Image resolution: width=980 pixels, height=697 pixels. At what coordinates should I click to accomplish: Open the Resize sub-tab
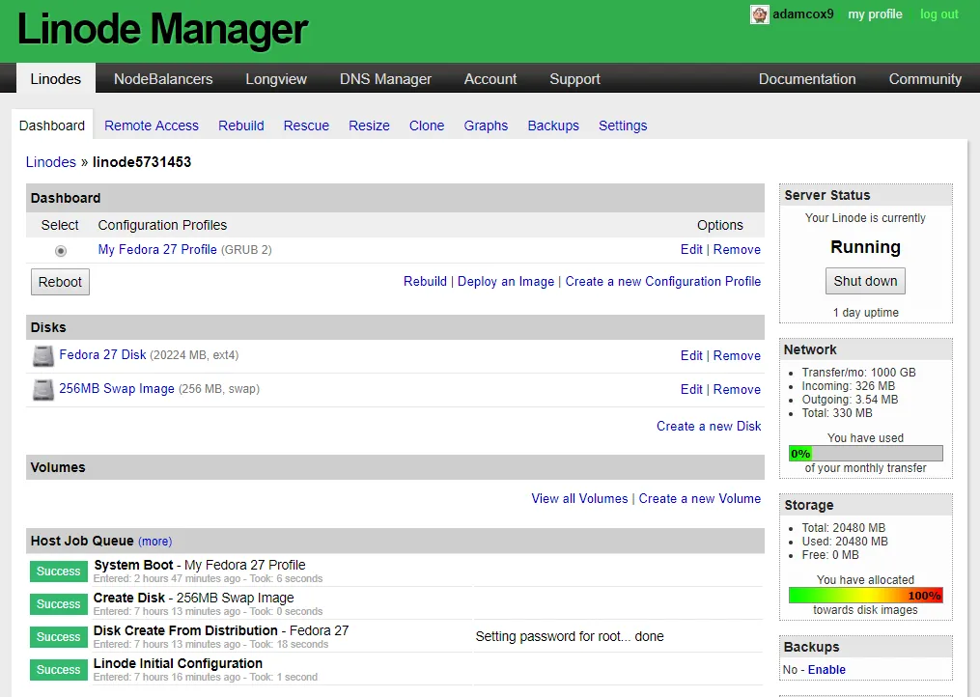tap(370, 125)
